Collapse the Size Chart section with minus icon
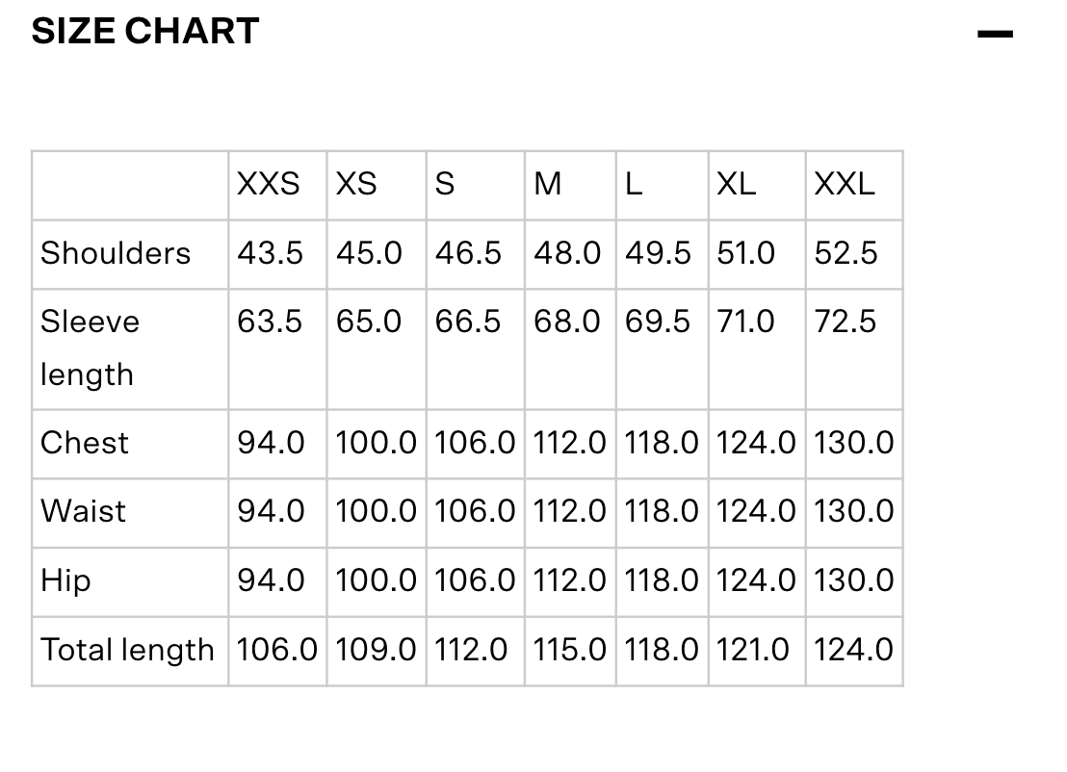Image resolution: width=1067 pixels, height=772 pixels. click(995, 35)
